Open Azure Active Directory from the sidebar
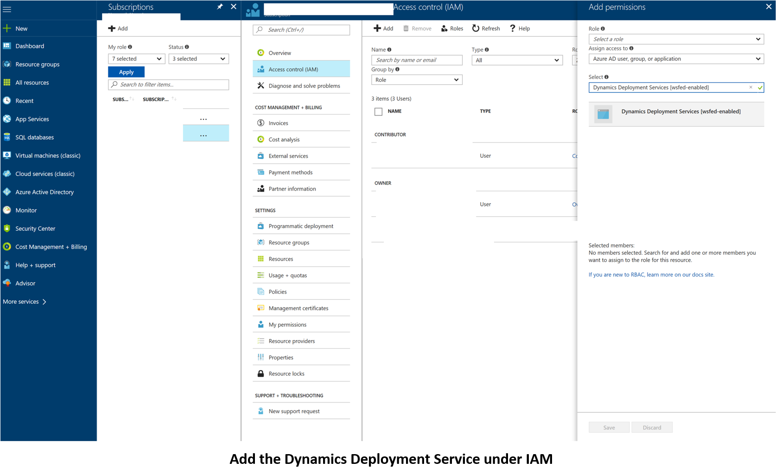The width and height of the screenshot is (781, 475). click(44, 192)
